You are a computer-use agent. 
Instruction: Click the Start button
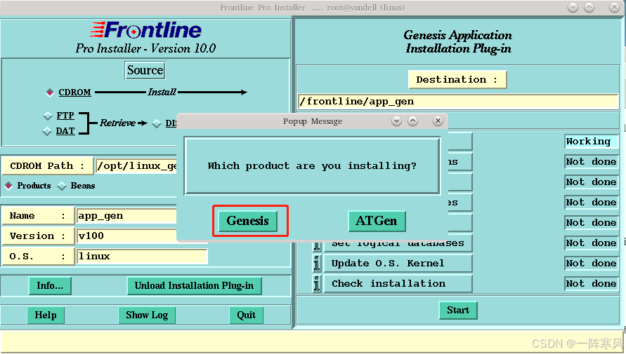click(458, 311)
